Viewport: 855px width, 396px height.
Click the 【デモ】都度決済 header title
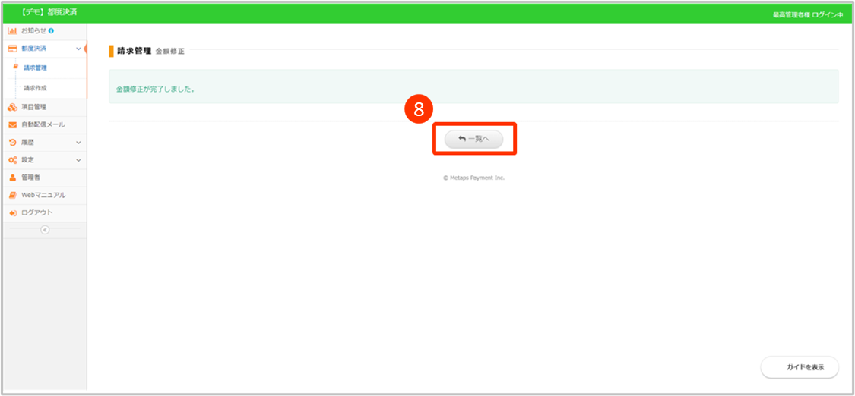click(x=49, y=12)
